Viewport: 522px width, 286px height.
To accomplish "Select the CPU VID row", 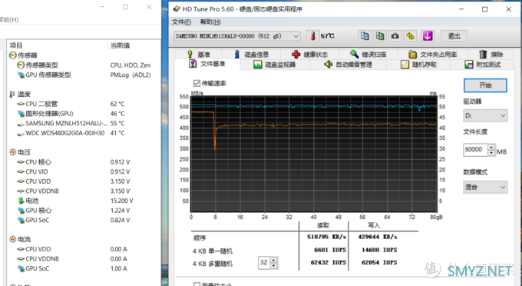I will point(84,171).
